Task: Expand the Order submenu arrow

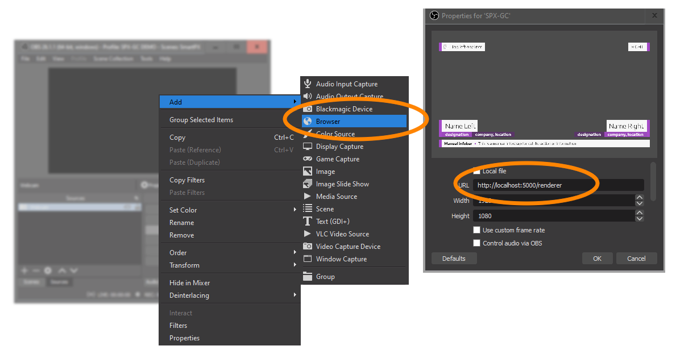Action: [295, 252]
